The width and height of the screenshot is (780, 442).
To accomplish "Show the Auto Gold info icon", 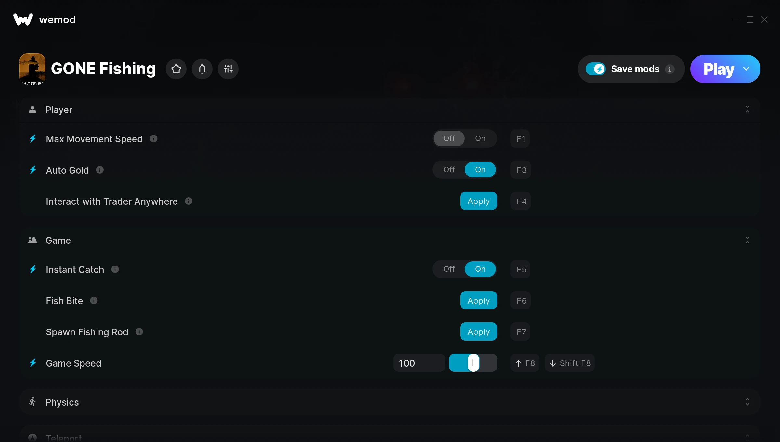I will (x=100, y=170).
